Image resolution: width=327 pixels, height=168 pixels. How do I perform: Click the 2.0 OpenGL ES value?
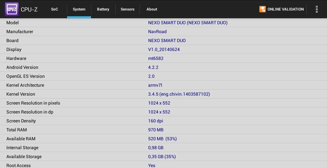(x=151, y=76)
